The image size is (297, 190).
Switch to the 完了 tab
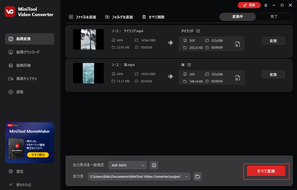click(x=274, y=17)
